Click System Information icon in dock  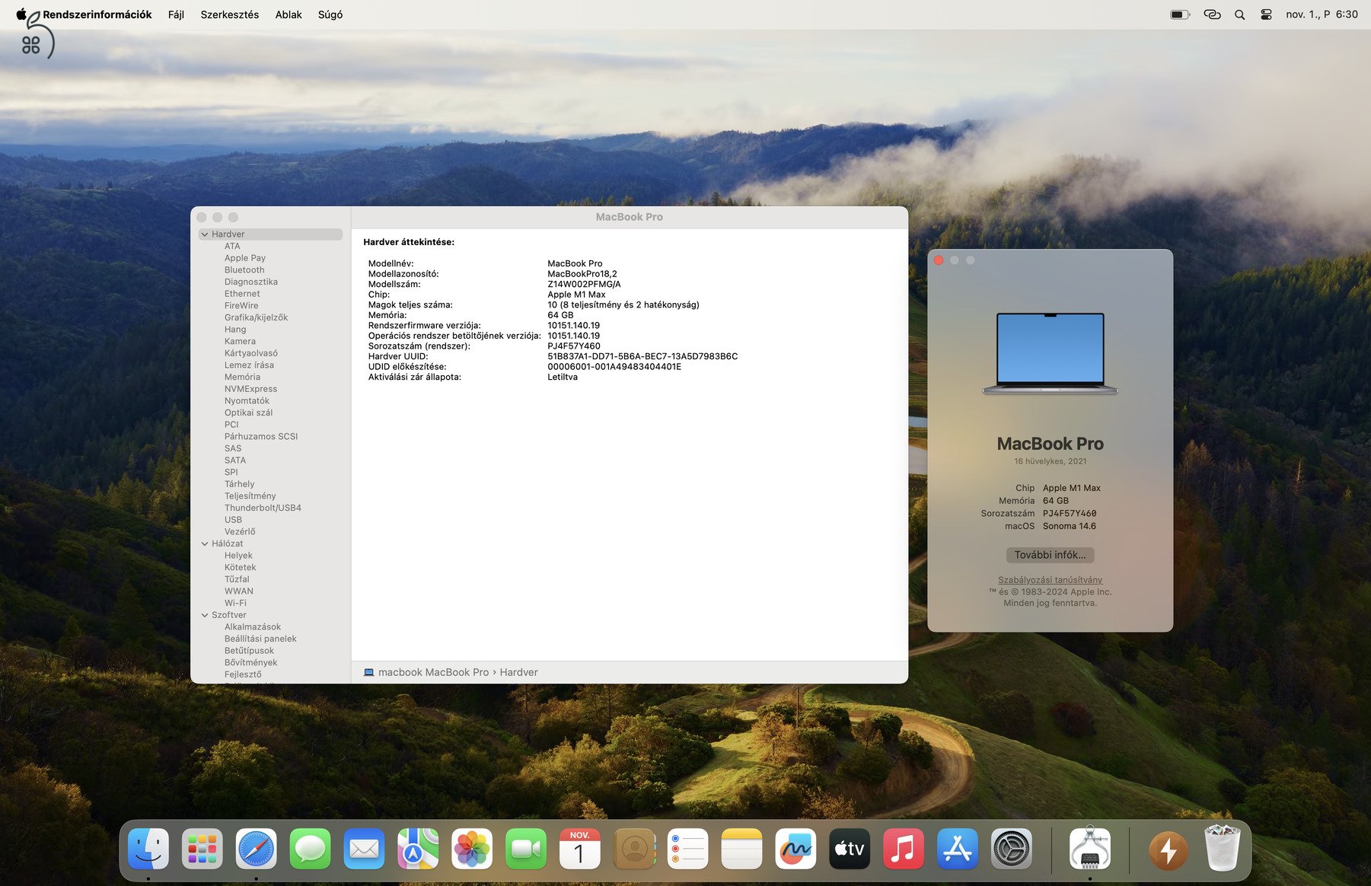click(x=1090, y=849)
